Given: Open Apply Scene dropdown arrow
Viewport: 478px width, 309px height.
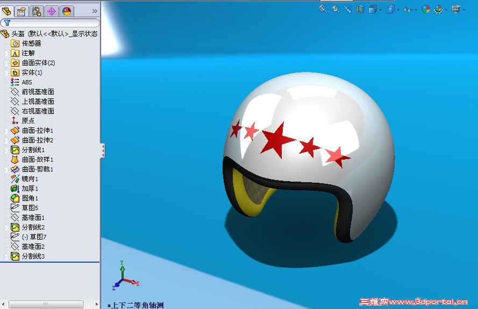Looking at the screenshot, I should tap(446, 10).
